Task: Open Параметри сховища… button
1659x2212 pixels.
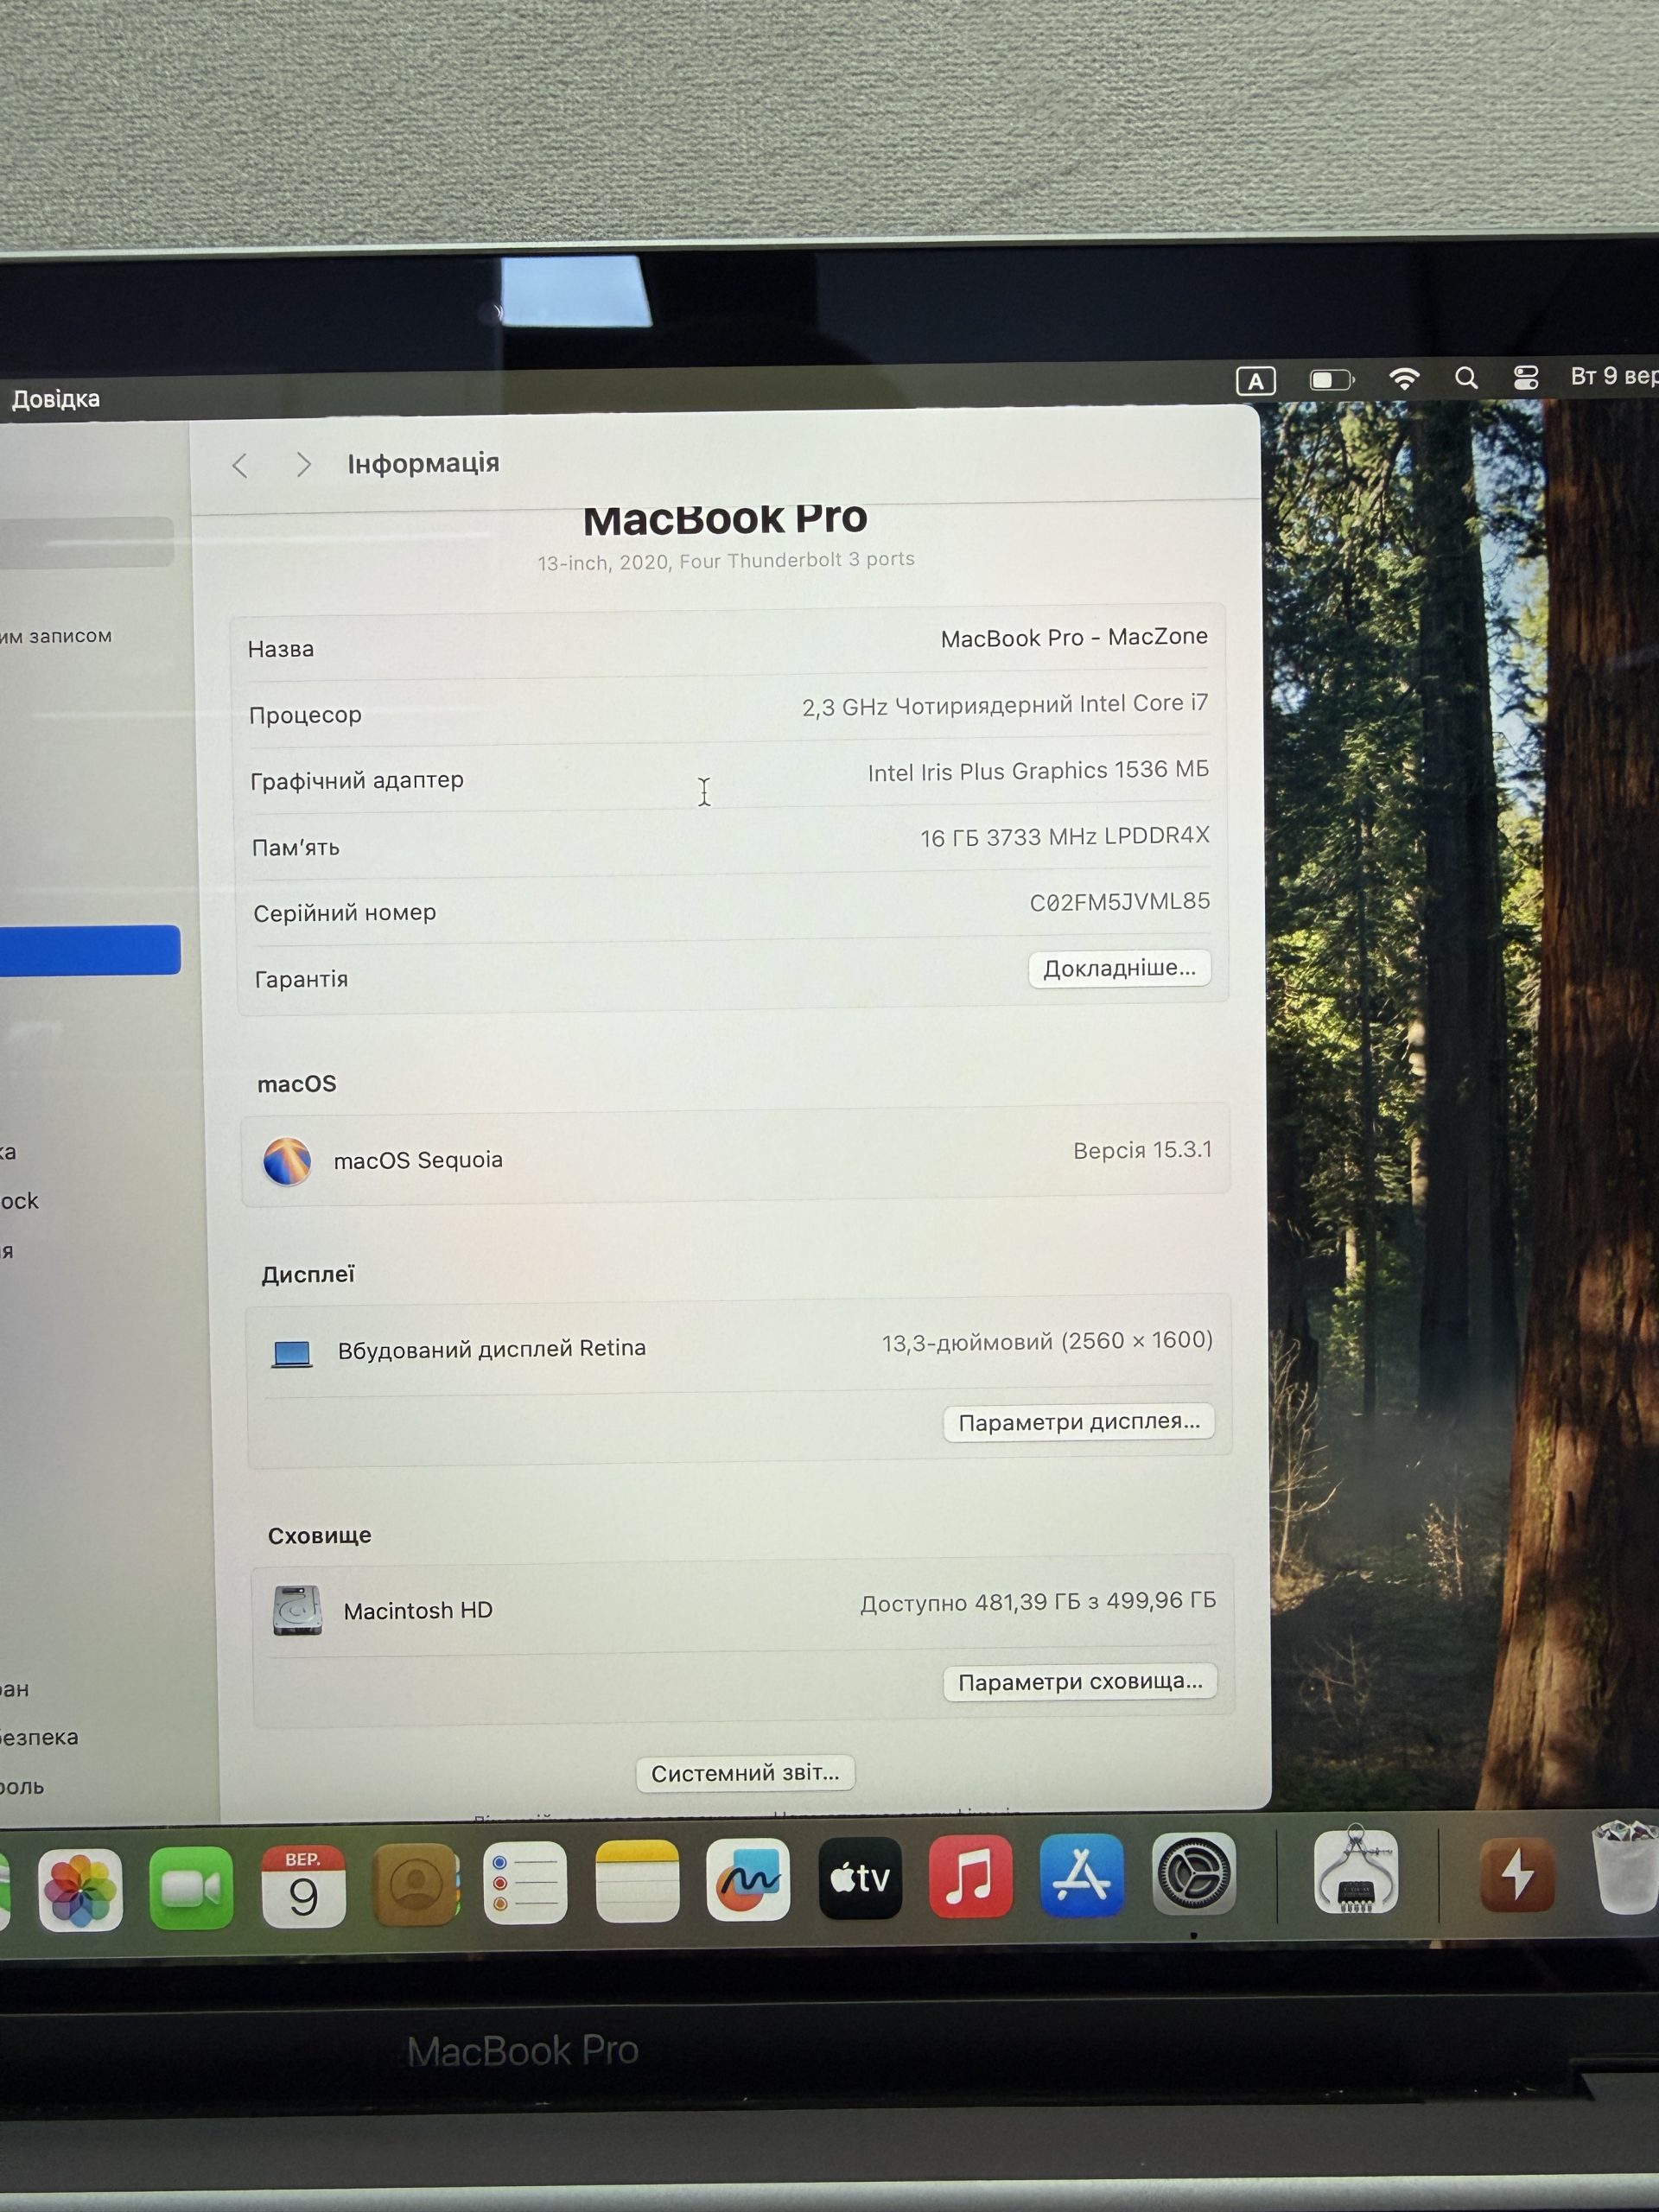Action: tap(1080, 1682)
